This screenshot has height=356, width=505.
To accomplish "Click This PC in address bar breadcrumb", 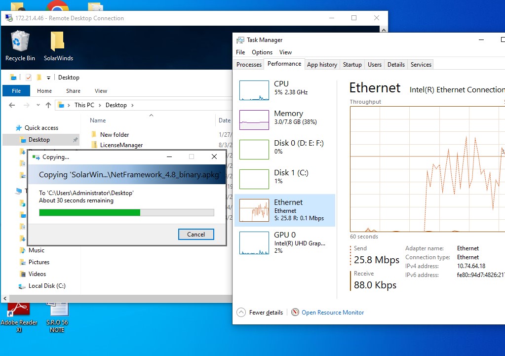I will point(84,105).
